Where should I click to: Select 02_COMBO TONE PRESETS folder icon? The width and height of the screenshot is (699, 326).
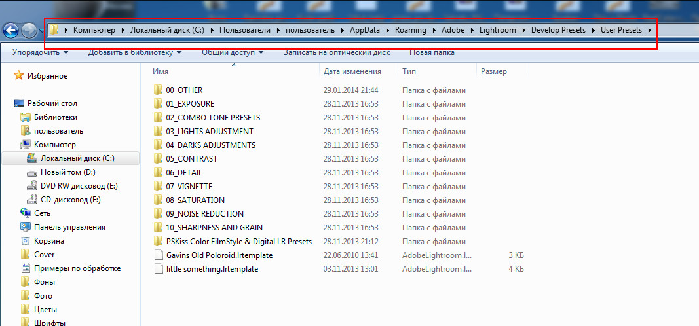click(158, 118)
